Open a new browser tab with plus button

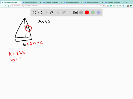point(127,2)
